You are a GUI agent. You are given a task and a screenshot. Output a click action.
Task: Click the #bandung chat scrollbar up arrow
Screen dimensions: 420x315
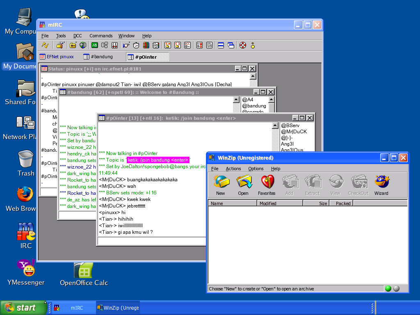[236, 100]
